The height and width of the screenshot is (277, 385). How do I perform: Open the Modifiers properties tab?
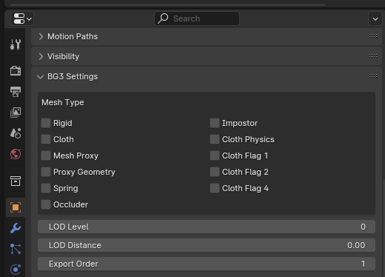(16, 228)
